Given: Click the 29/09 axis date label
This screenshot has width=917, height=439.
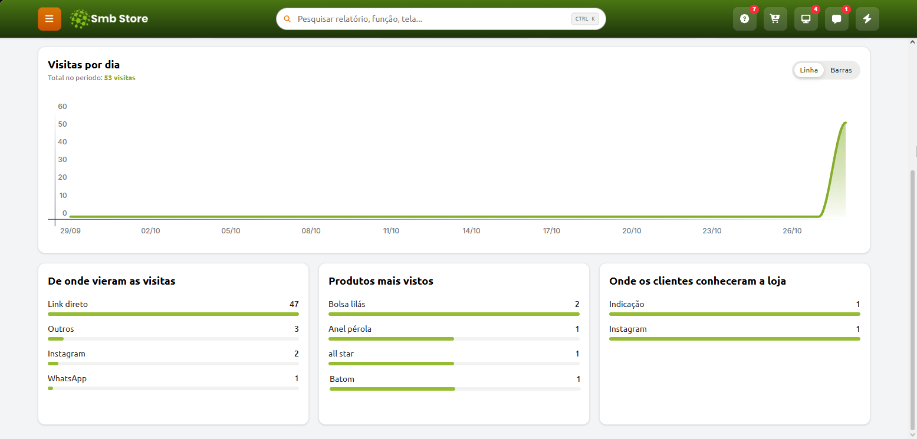Looking at the screenshot, I should [70, 231].
